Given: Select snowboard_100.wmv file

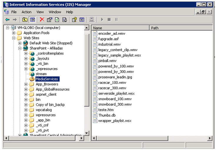Looking at the screenshot, I should tap(115, 99).
